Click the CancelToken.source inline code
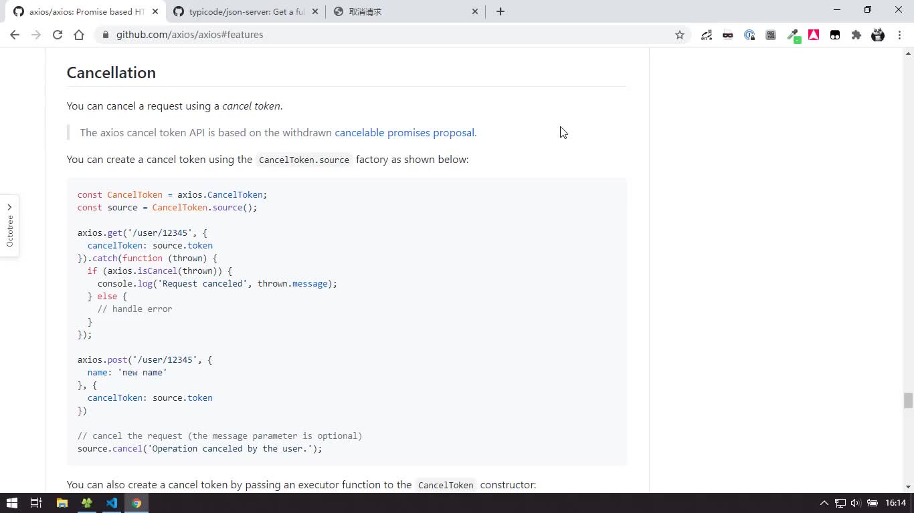Viewport: 914px width, 513px height. pyautogui.click(x=304, y=160)
